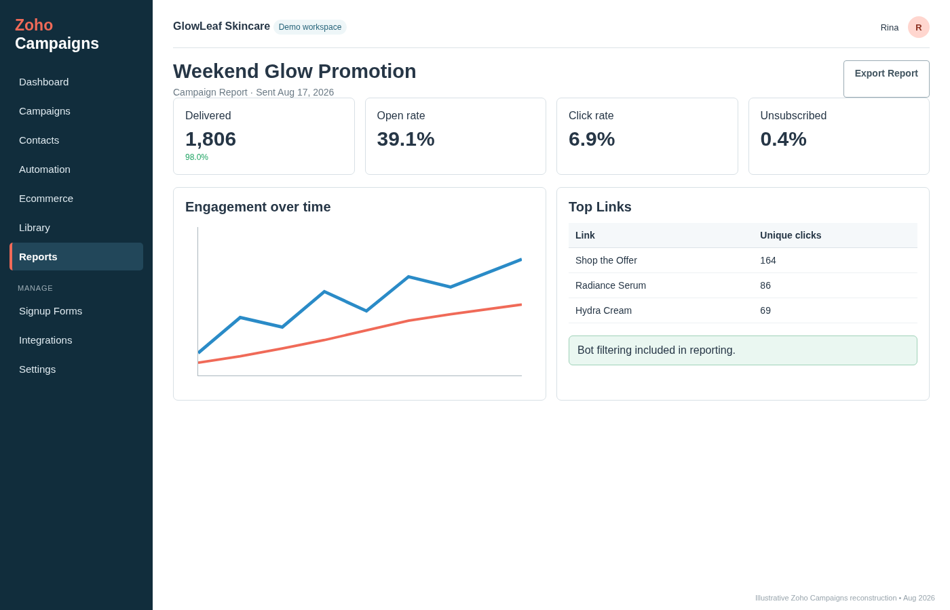Screen dimensions: 950x610
Task: Click the Shop the Offer link row
Action: [743, 260]
